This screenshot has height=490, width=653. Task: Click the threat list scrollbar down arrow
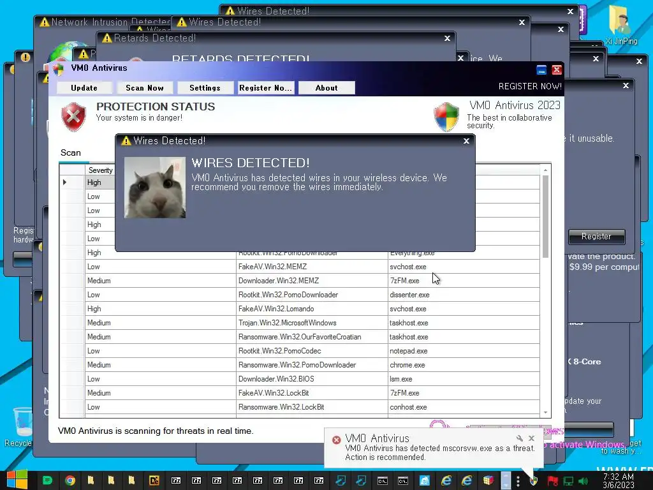[x=545, y=413]
